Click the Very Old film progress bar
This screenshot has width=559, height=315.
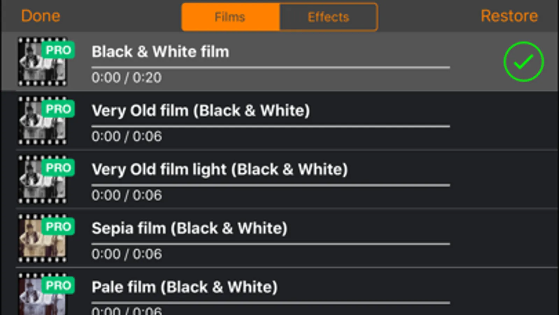pyautogui.click(x=270, y=126)
